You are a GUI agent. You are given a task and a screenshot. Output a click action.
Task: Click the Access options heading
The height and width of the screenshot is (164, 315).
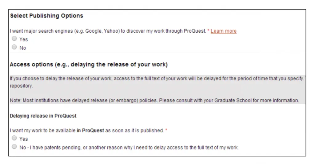[89, 65]
